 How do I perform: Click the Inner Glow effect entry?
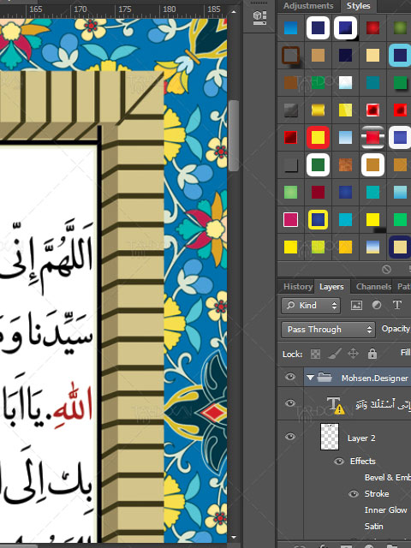point(386,510)
